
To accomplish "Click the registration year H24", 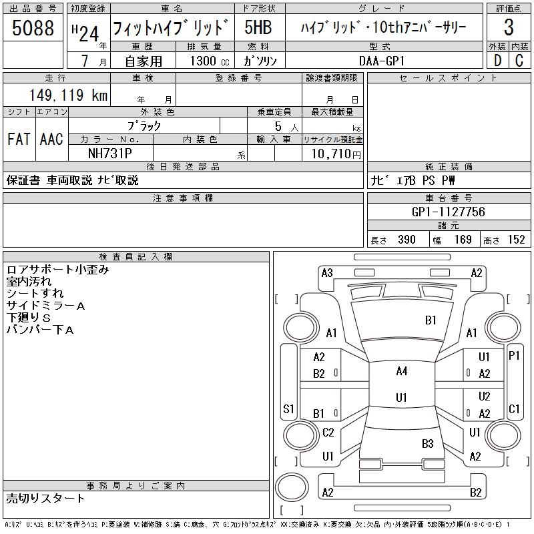I will click(85, 33).
